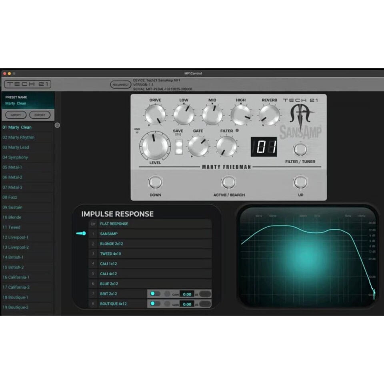The height and width of the screenshot is (384, 384).
Task: Select the TWEED 4x10 impulse response
Action: 150,254
